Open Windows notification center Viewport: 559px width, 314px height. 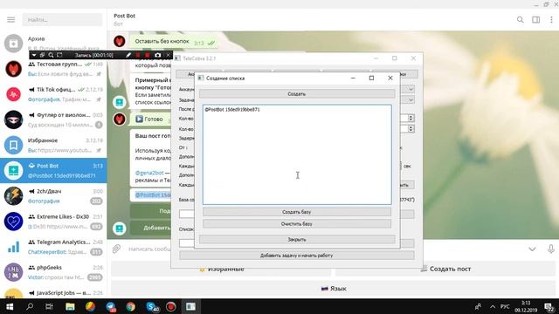[549, 306]
